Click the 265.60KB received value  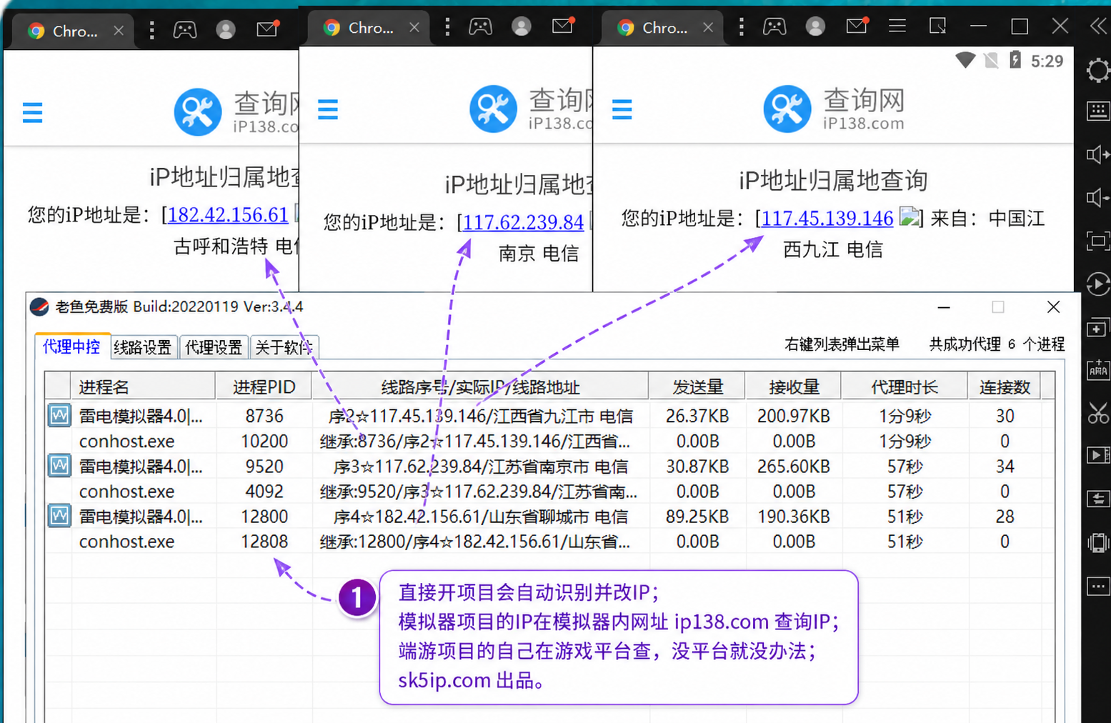pos(794,467)
